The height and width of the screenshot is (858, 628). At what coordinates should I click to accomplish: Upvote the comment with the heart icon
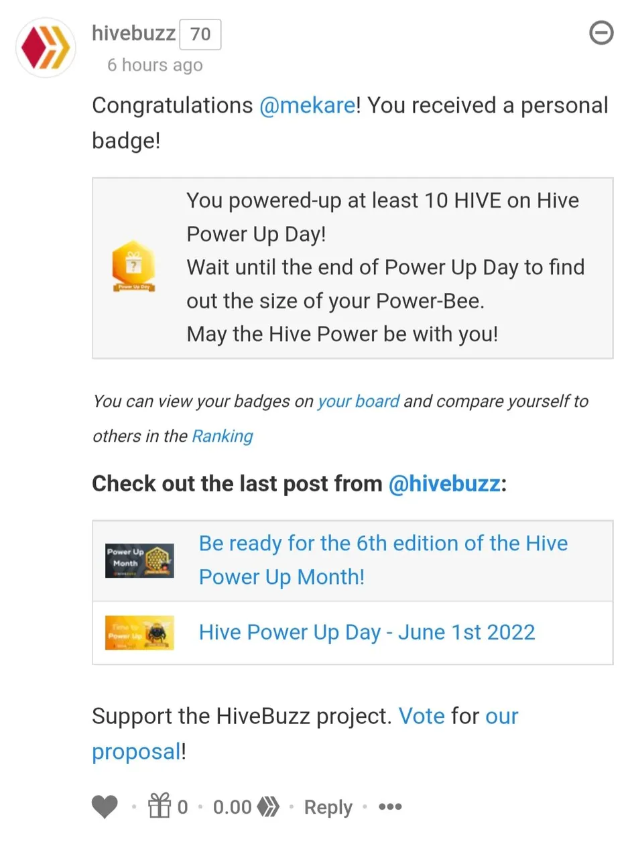click(105, 807)
